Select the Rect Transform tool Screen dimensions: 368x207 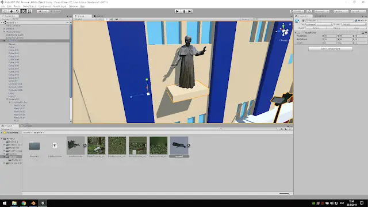[29, 11]
